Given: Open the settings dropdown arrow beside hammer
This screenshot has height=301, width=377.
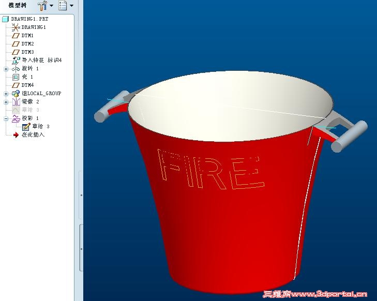Looking at the screenshot, I should click(x=51, y=6).
